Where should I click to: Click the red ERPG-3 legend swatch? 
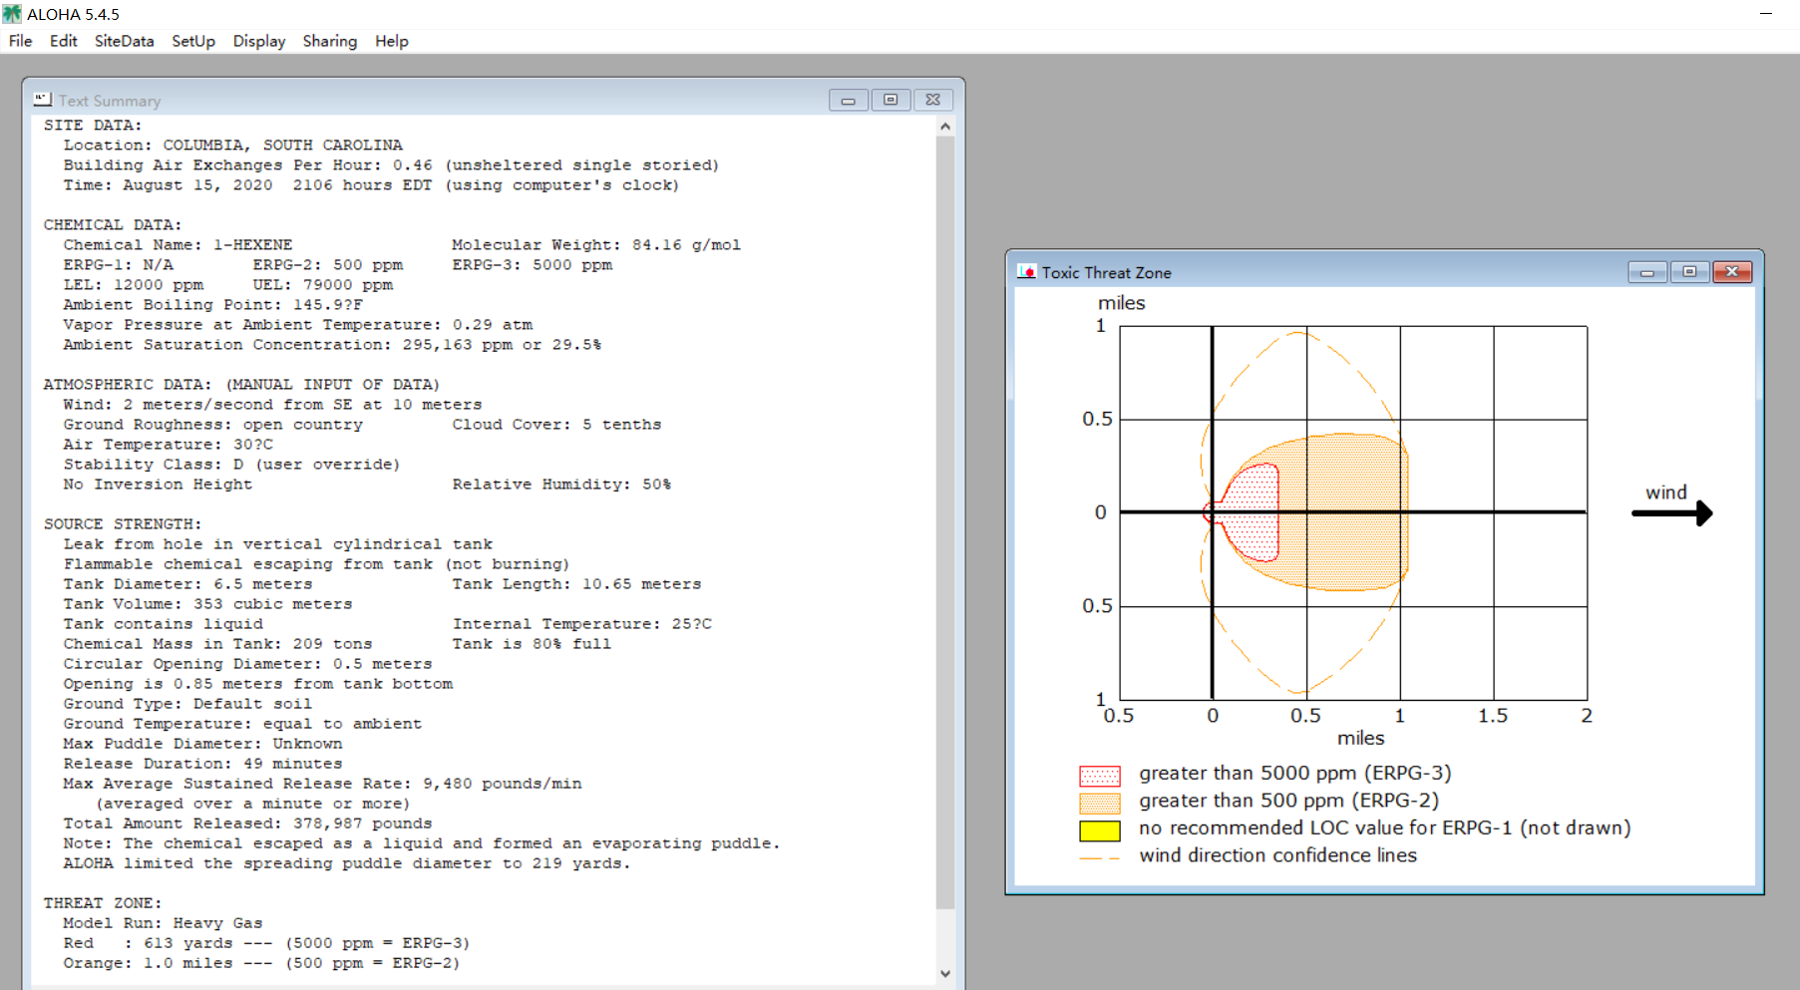[x=1100, y=776]
